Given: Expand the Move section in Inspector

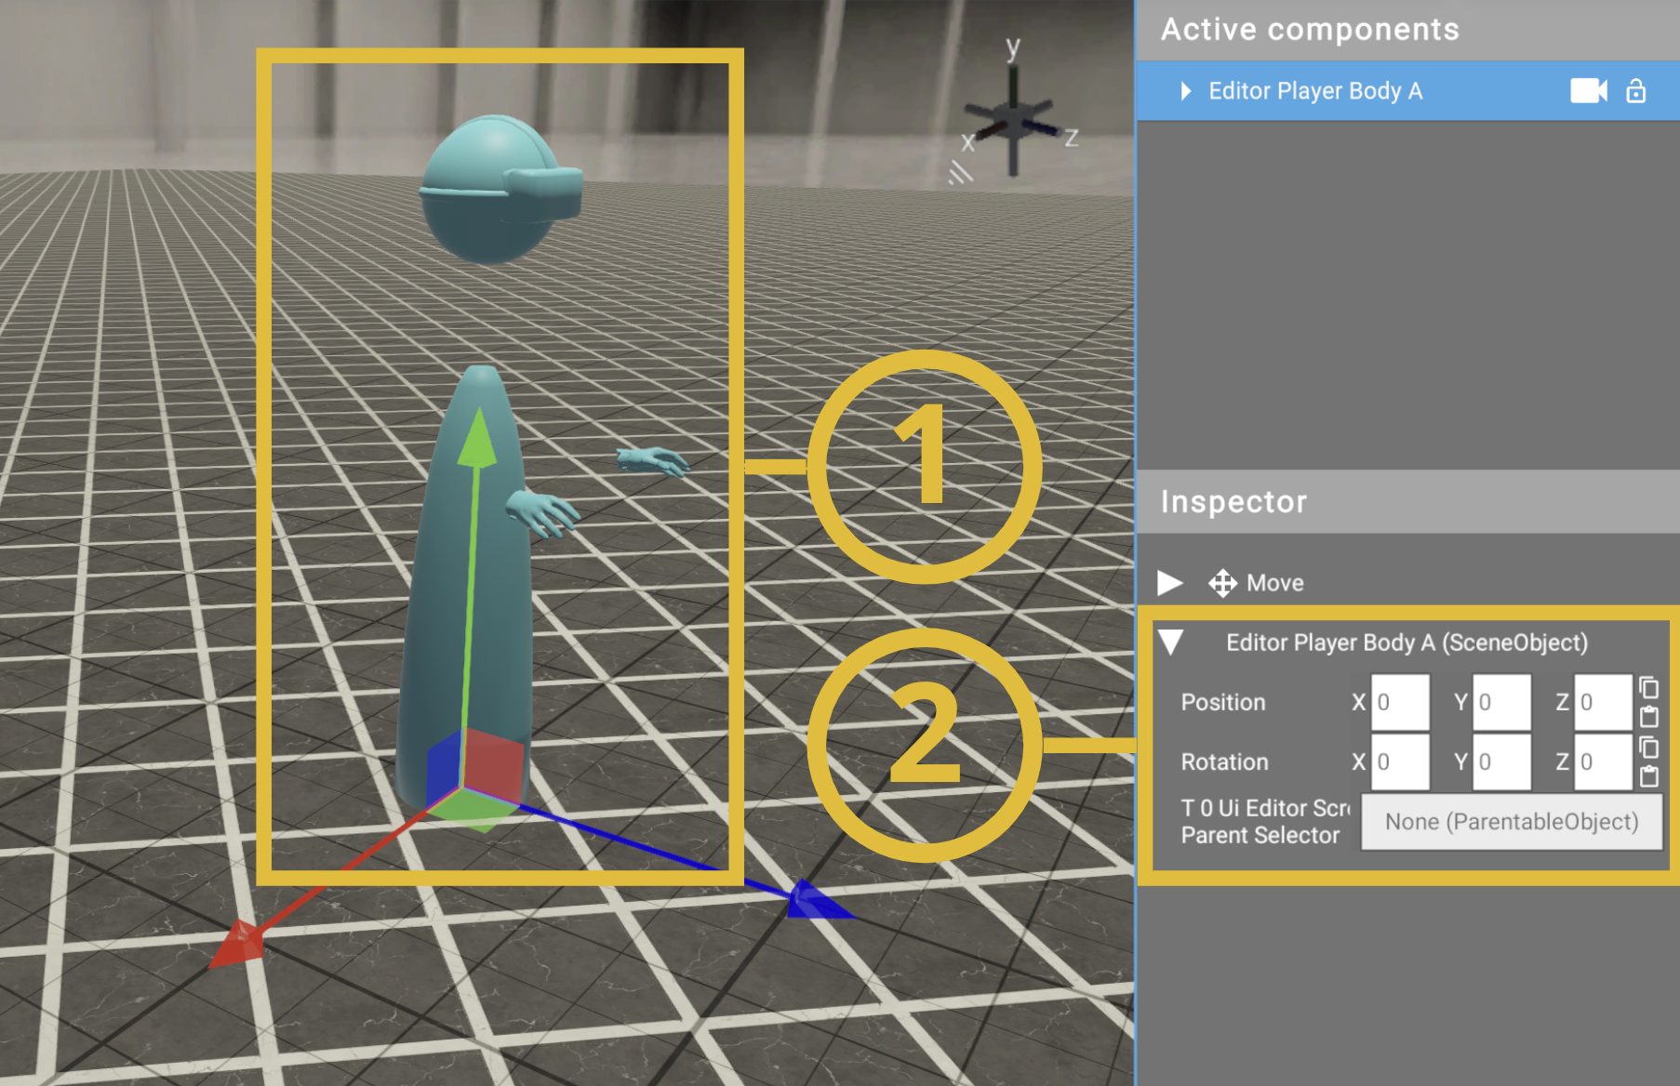Looking at the screenshot, I should 1170,583.
